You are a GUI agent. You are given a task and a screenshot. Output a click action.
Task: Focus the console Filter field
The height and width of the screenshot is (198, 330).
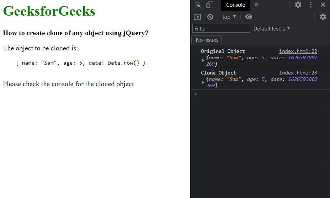pos(221,28)
